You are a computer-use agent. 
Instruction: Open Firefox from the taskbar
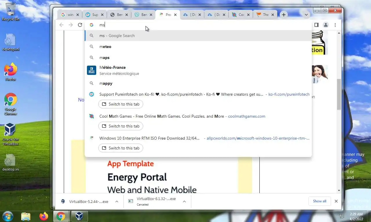[x=44, y=216]
